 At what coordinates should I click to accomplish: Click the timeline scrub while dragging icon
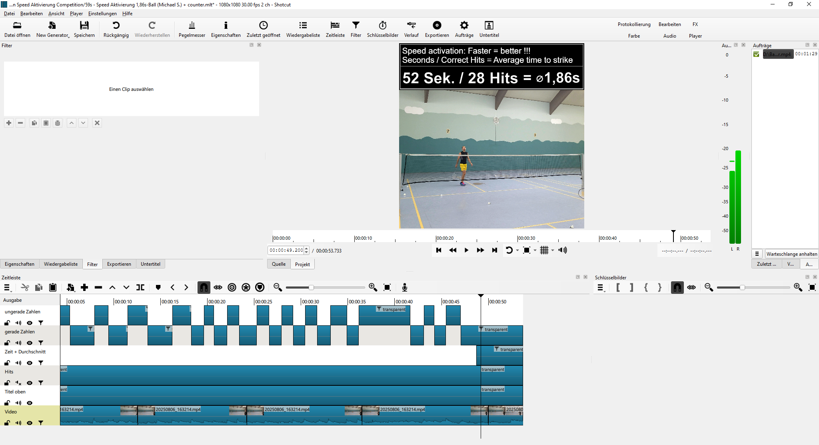[218, 287]
